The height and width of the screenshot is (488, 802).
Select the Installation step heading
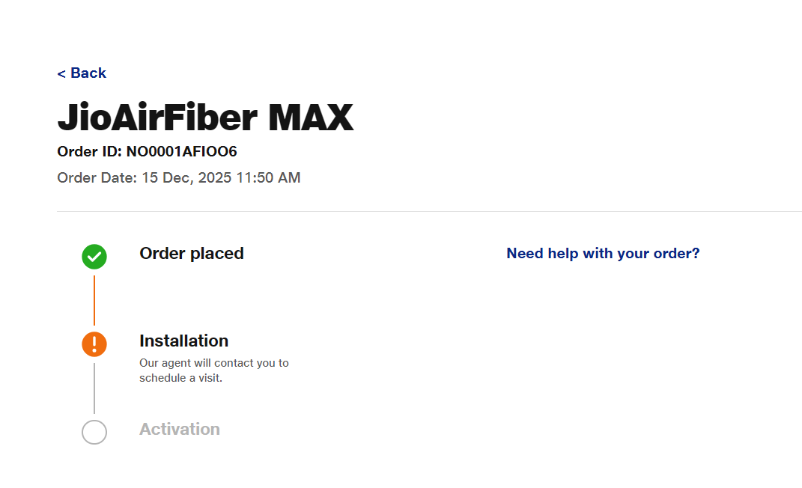pyautogui.click(x=183, y=341)
